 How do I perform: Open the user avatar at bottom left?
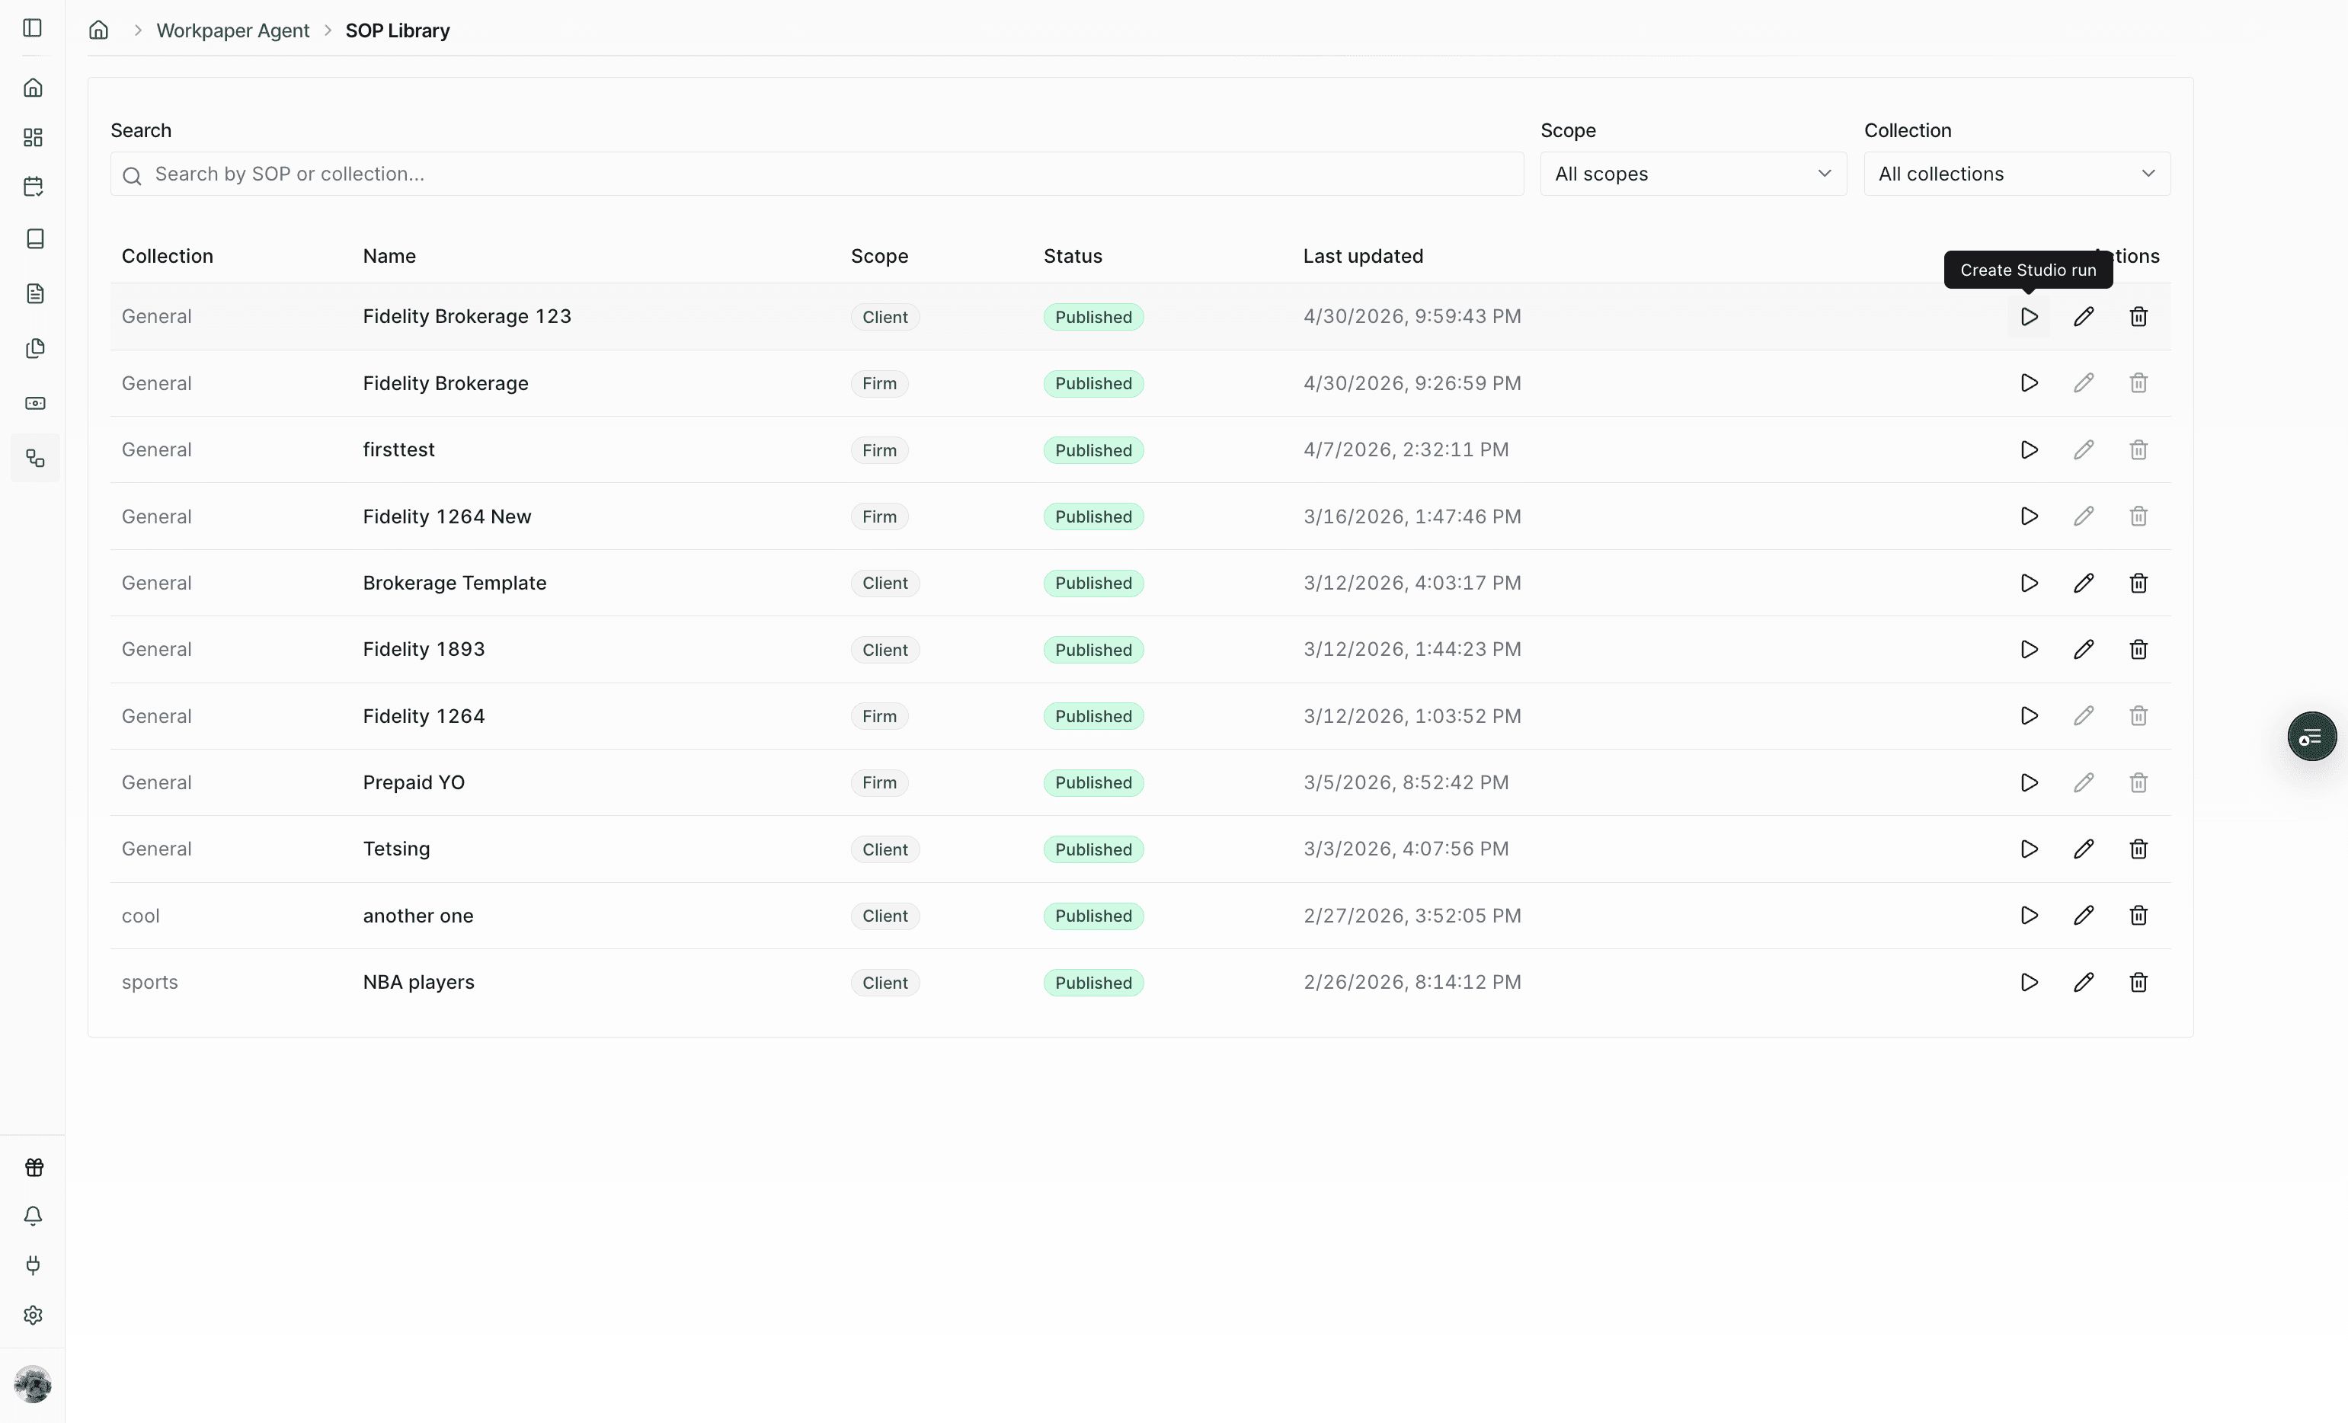(x=34, y=1384)
